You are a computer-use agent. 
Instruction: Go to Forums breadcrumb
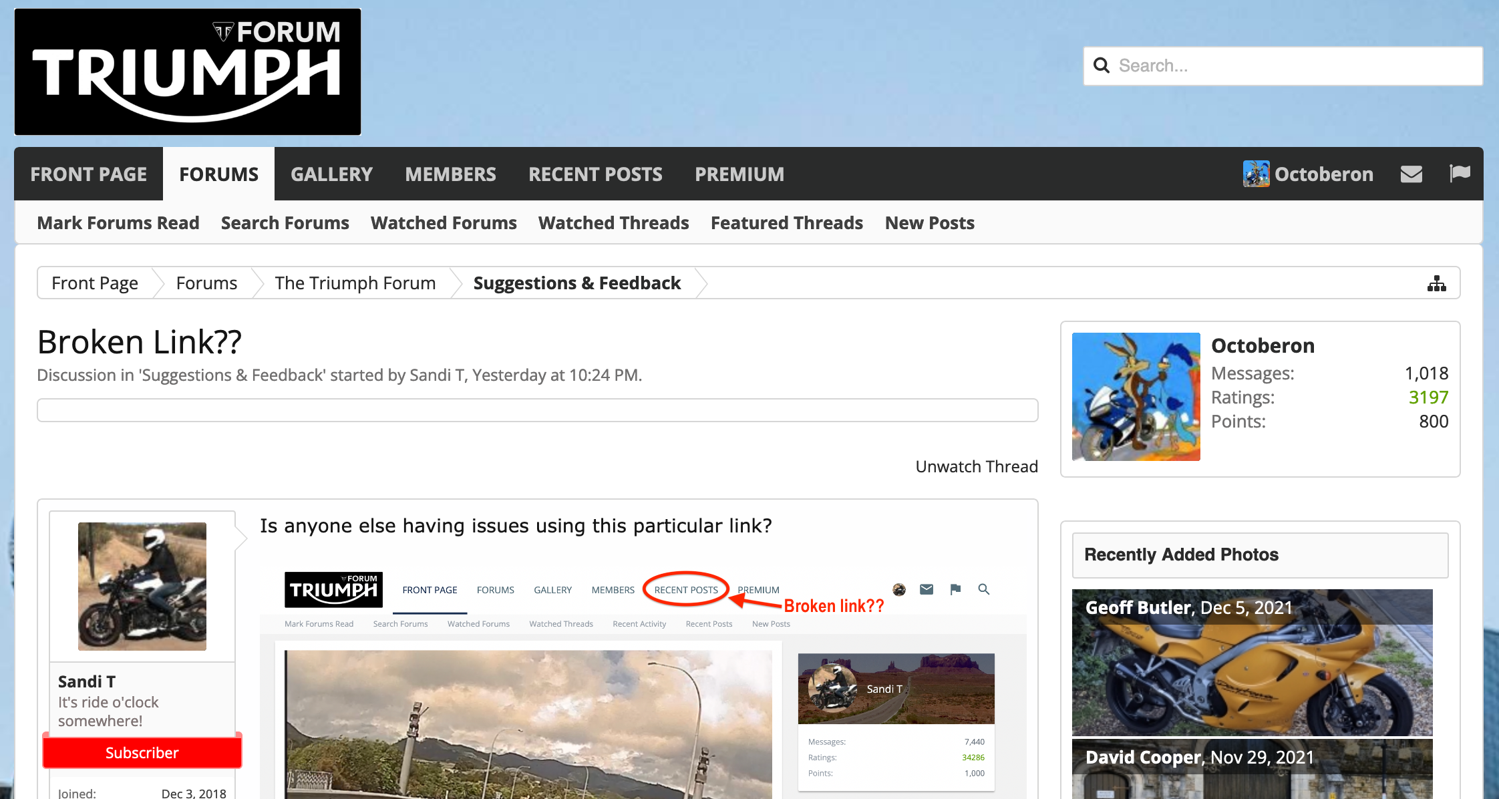point(206,283)
